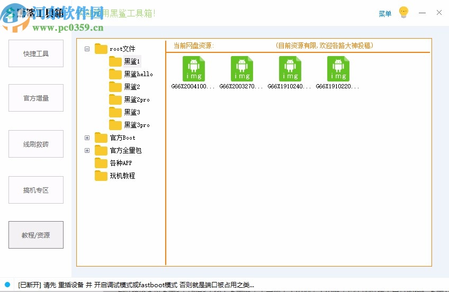Select the 黑鲨1 tree label
This screenshot has width=449, height=292.
(x=132, y=61)
